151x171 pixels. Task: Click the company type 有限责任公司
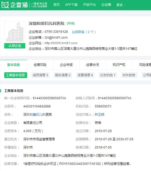coord(33,123)
